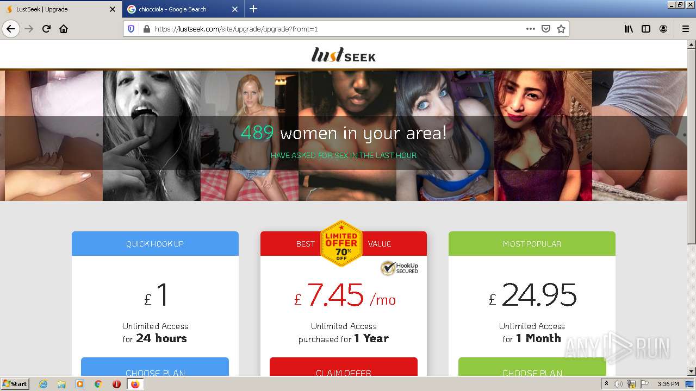Open Opera from taskbar

pos(116,384)
